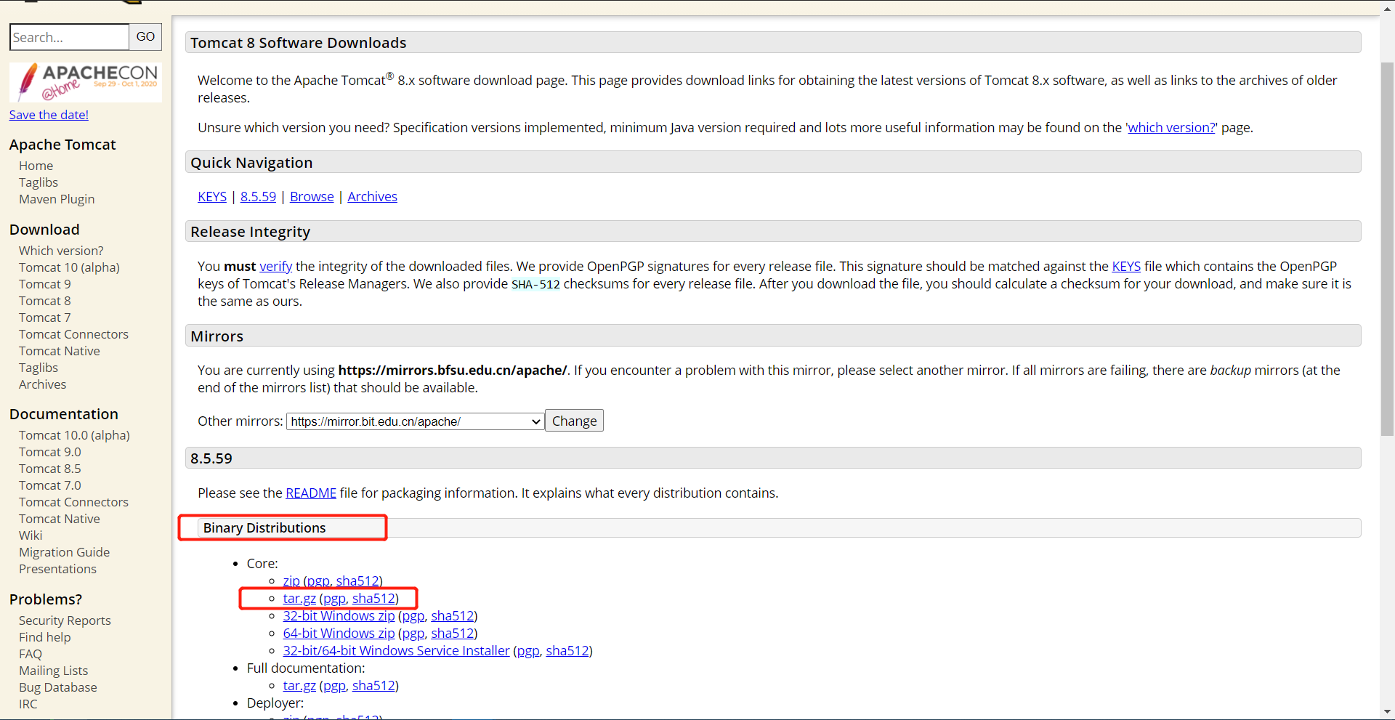
Task: Open pgp signature for Core tar.gz
Action: coord(334,599)
